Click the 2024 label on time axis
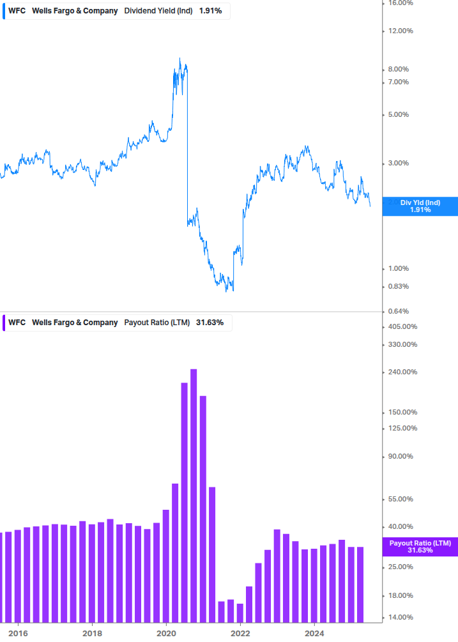This screenshot has width=458, height=642. click(314, 634)
